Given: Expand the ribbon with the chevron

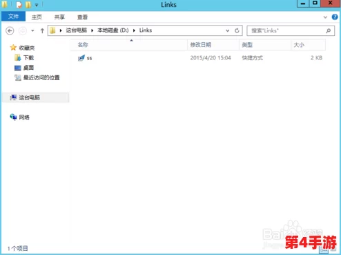Looking at the screenshot, I should (325, 17).
